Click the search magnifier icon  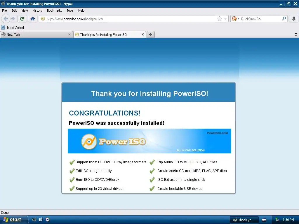click(x=284, y=18)
